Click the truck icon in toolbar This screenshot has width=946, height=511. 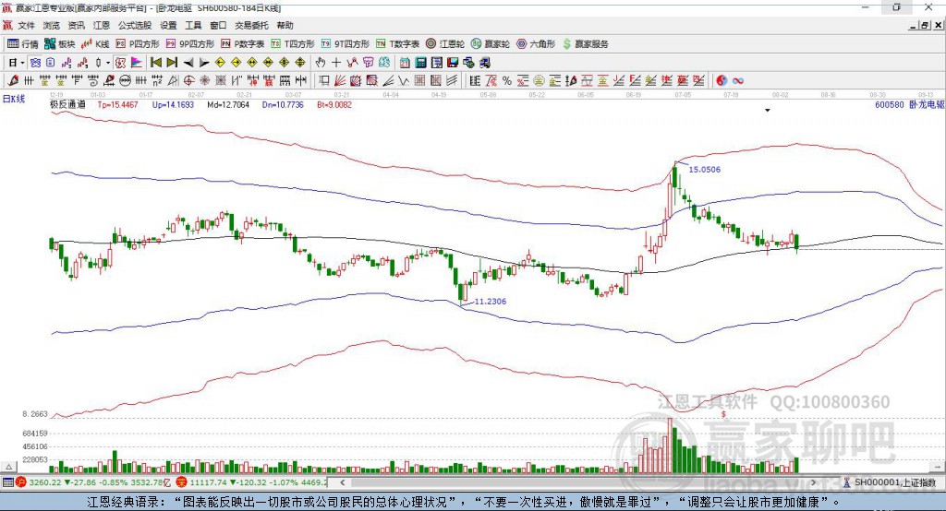(x=484, y=63)
